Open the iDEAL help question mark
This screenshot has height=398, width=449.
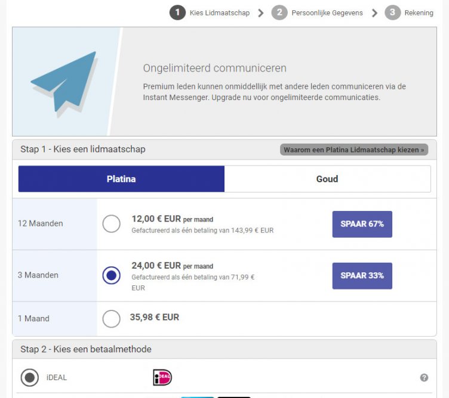point(424,378)
